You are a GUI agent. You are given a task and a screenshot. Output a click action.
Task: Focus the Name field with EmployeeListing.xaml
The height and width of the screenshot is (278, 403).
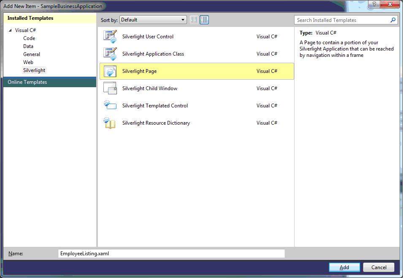tap(171, 254)
